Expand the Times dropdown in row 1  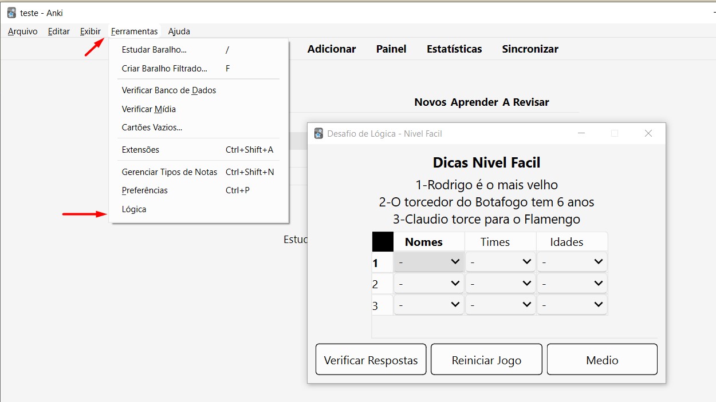[x=500, y=262]
